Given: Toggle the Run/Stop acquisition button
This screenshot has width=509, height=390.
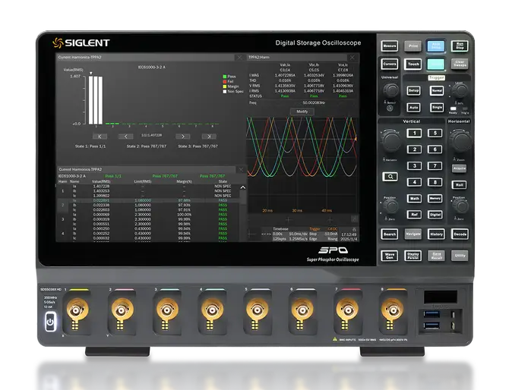Looking at the screenshot, I should point(459,46).
